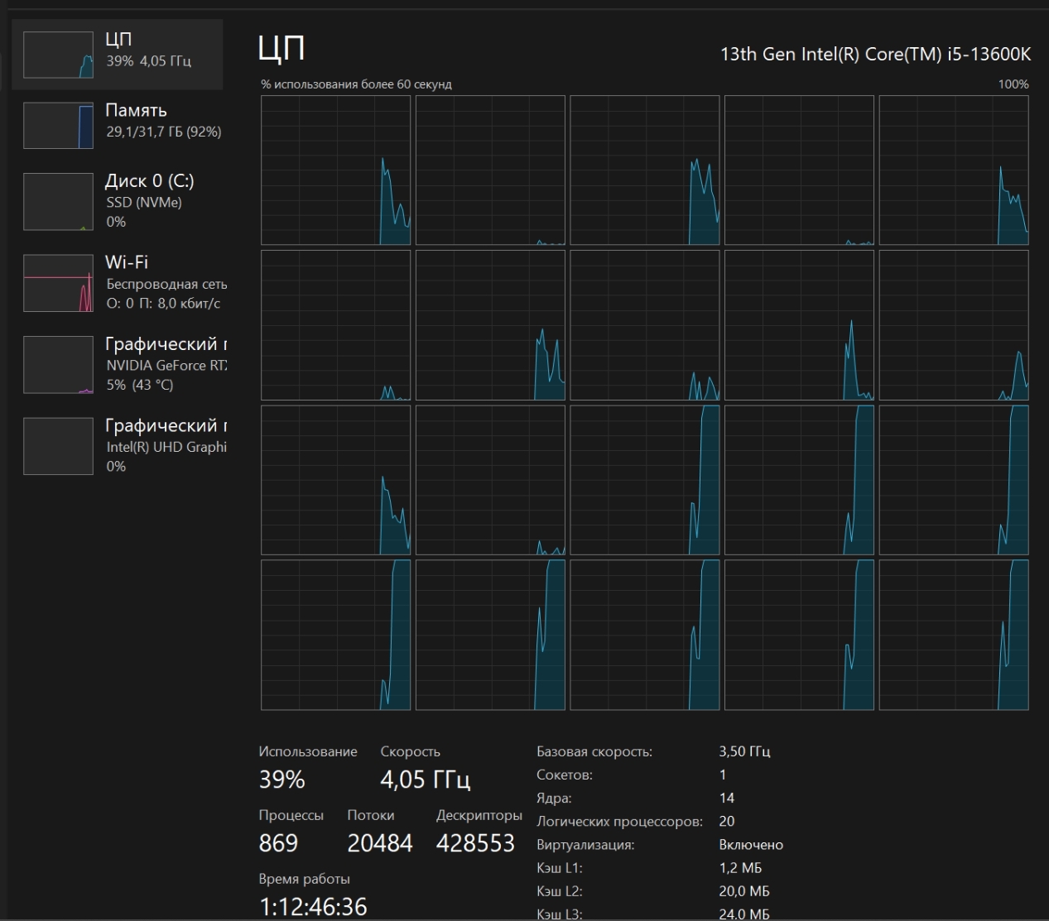Click the 29,1/31,7 ГБ (92%) memory value
Screen dimensions: 1049x921
(164, 132)
